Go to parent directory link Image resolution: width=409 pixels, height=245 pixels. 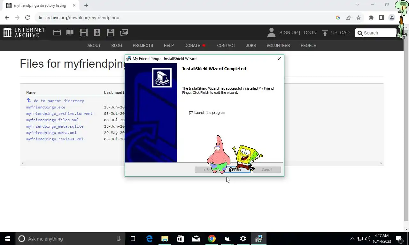pyautogui.click(x=59, y=101)
